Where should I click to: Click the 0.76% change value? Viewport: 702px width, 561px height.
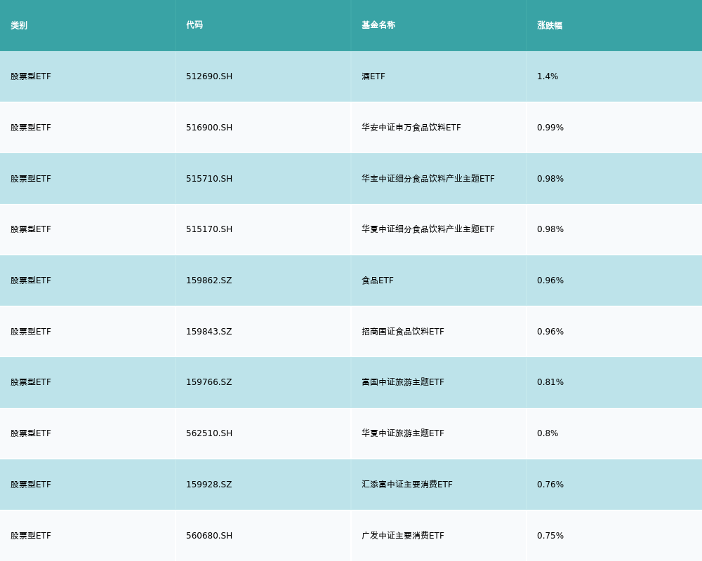550,485
